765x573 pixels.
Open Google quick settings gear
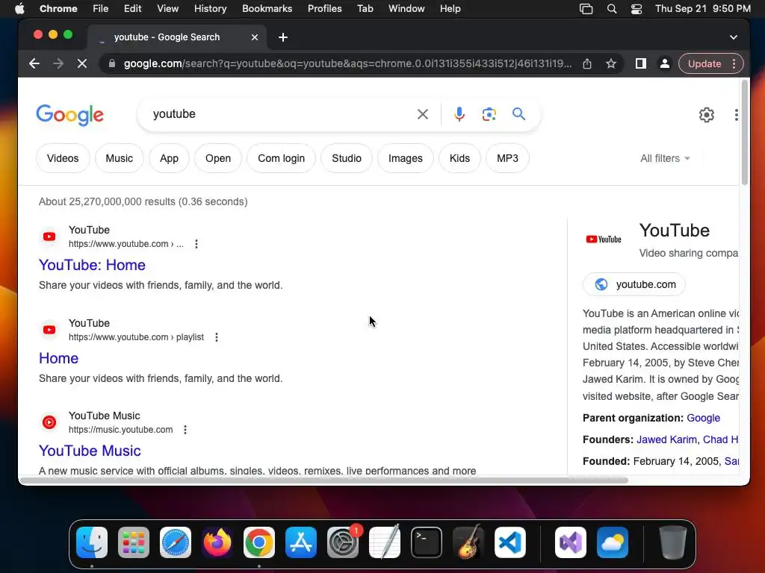[x=707, y=115]
